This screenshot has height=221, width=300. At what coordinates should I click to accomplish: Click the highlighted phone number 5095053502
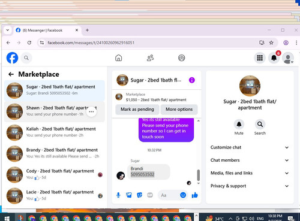coord(142,174)
